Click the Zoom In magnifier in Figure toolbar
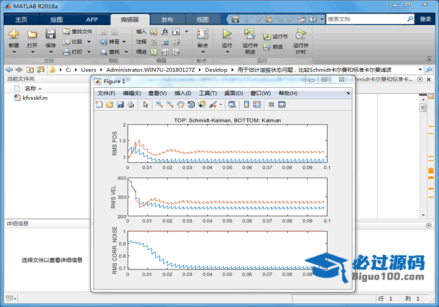 point(159,104)
